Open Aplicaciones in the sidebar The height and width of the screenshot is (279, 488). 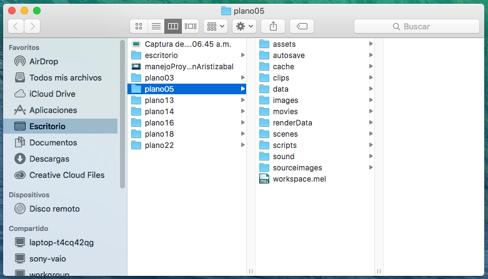pos(61,110)
